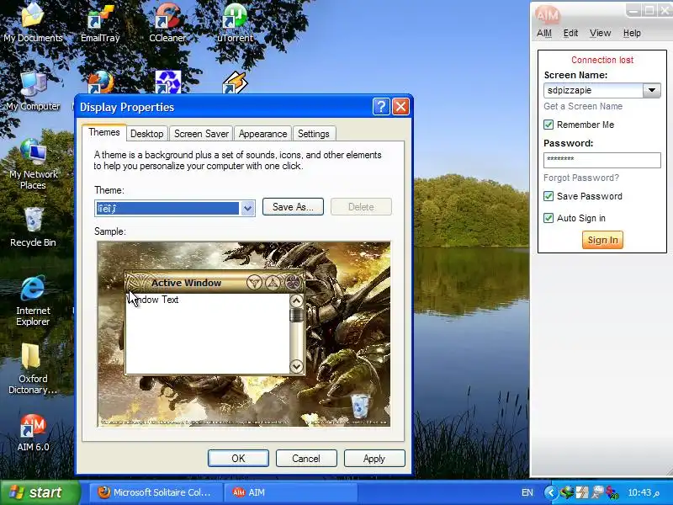
Task: Open the My Documents desktop icon
Action: point(33,22)
